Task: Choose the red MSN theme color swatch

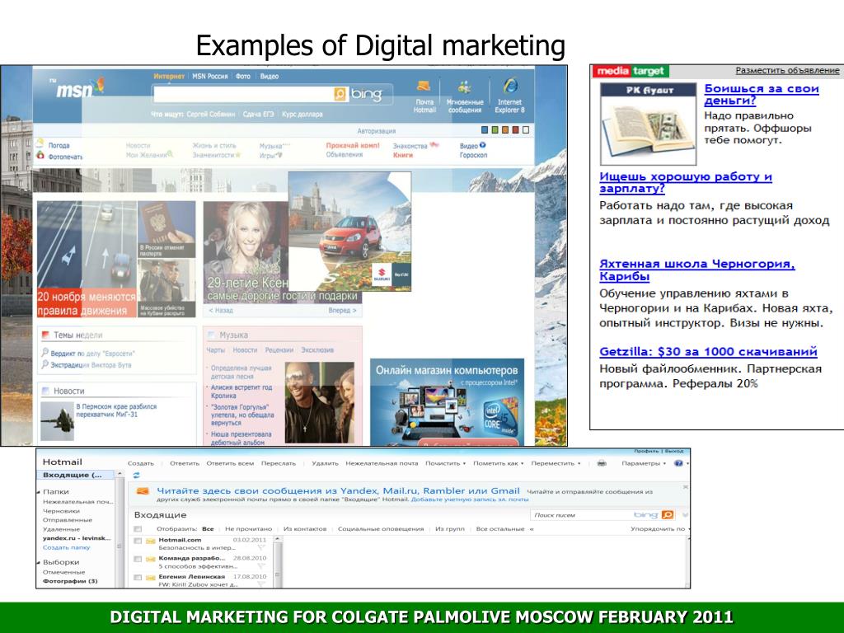Action: coord(516,129)
